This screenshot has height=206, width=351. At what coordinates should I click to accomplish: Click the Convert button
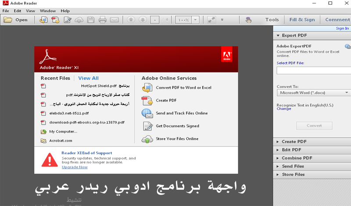pyautogui.click(x=314, y=126)
